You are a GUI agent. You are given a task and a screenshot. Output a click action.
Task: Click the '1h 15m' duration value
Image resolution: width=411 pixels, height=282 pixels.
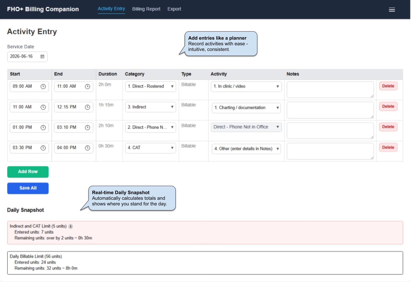pyautogui.click(x=106, y=105)
